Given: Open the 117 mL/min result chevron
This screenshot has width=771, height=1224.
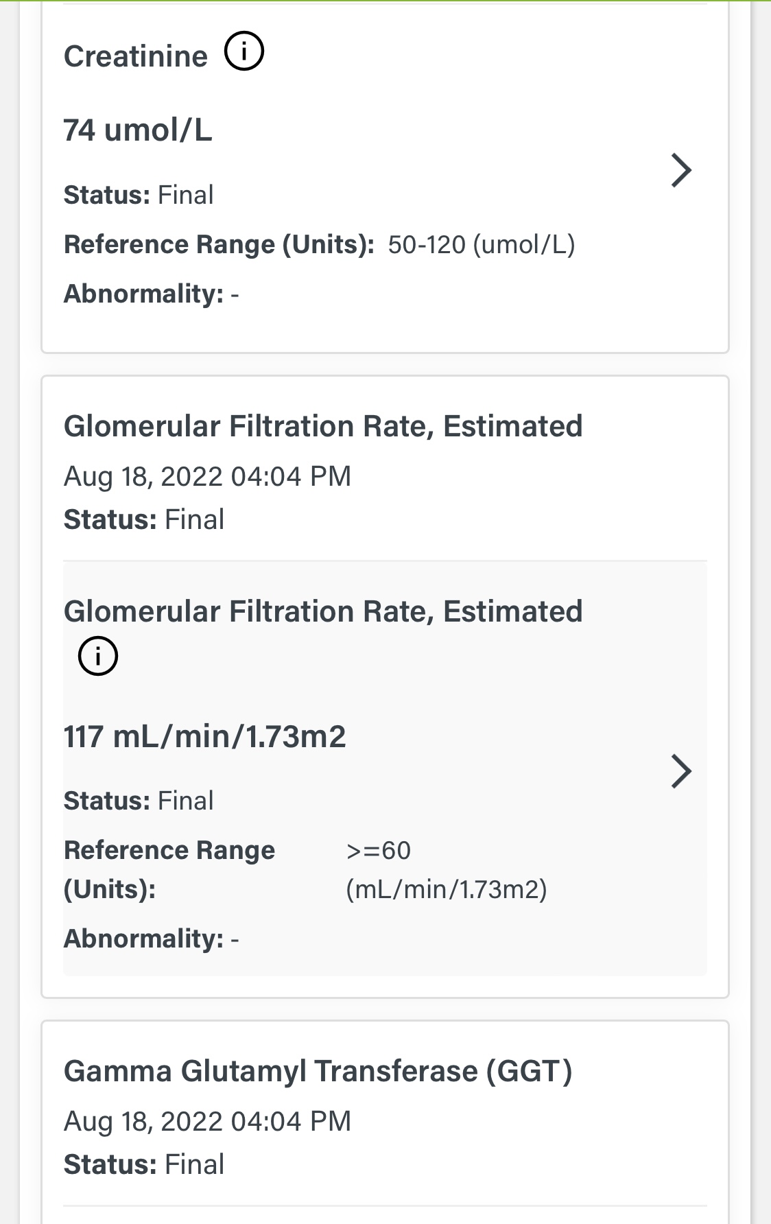Looking at the screenshot, I should click(x=680, y=771).
